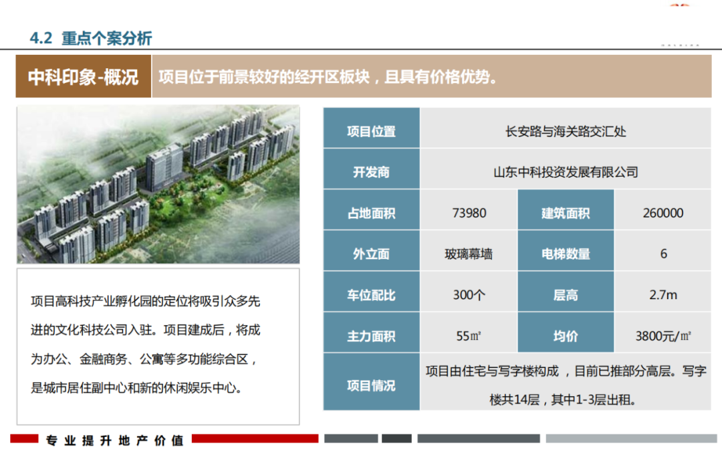Select the '3800元/㎡' price cell

tap(663, 333)
